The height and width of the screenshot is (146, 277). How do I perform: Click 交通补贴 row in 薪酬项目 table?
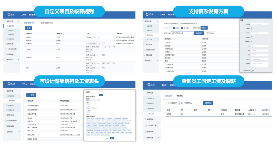point(80,43)
